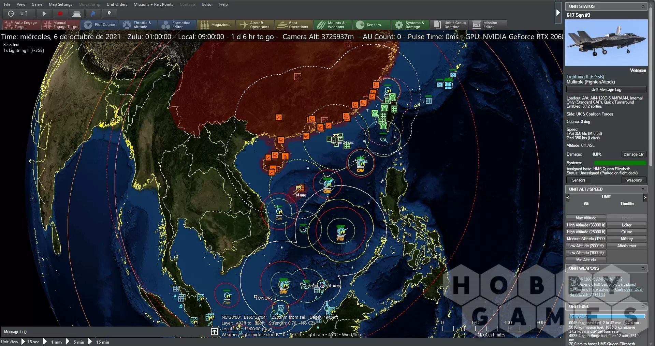This screenshot has width=655, height=346.
Task: Click the F-35B unit photo thumbnail
Action: 606,43
